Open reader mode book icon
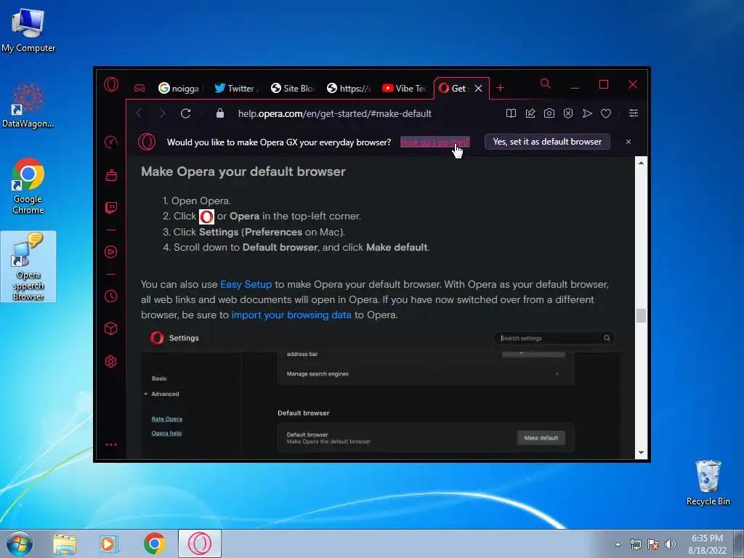This screenshot has width=744, height=558. click(511, 113)
